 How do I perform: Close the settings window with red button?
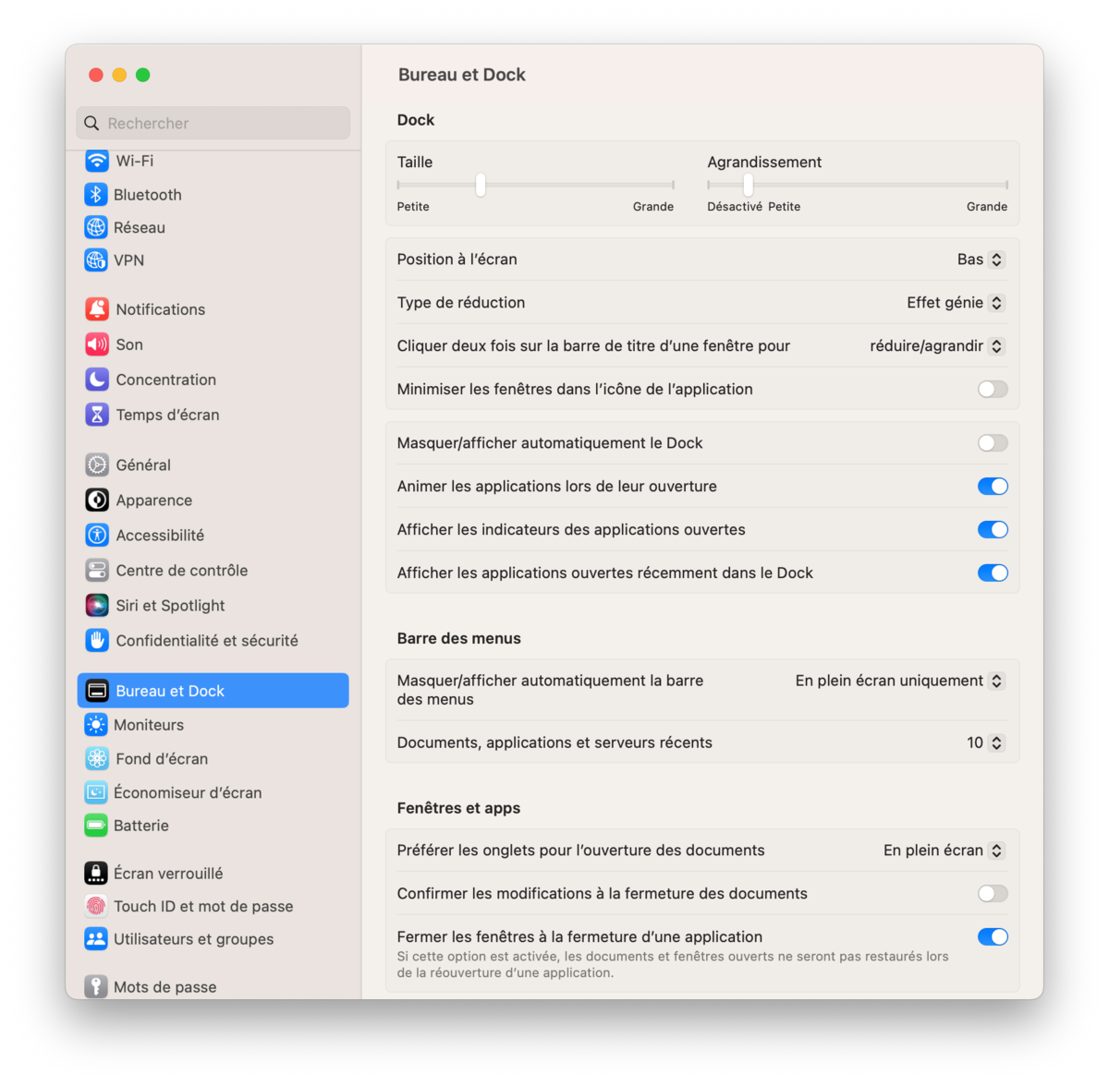[96, 75]
